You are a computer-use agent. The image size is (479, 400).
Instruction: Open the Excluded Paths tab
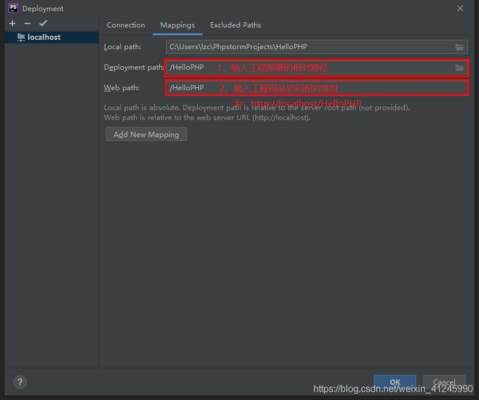235,25
